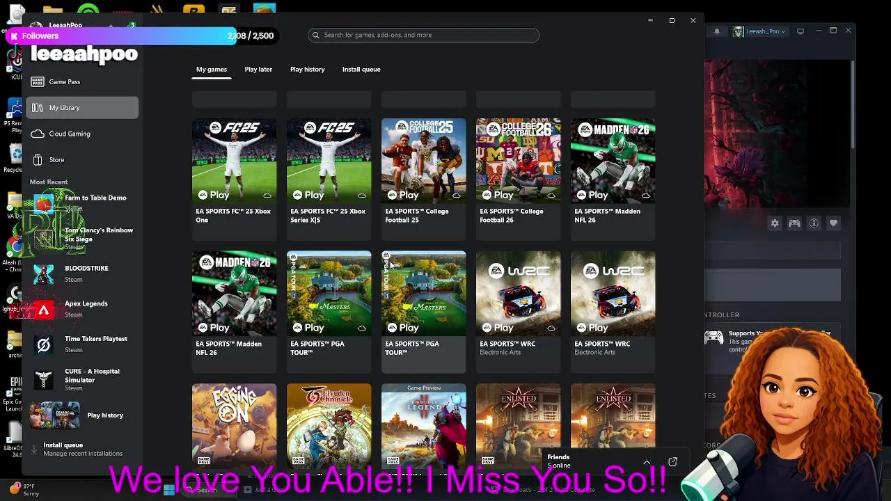
Task: Open the Endless Legend 2 Game Preview thumbnail
Action: point(423,424)
